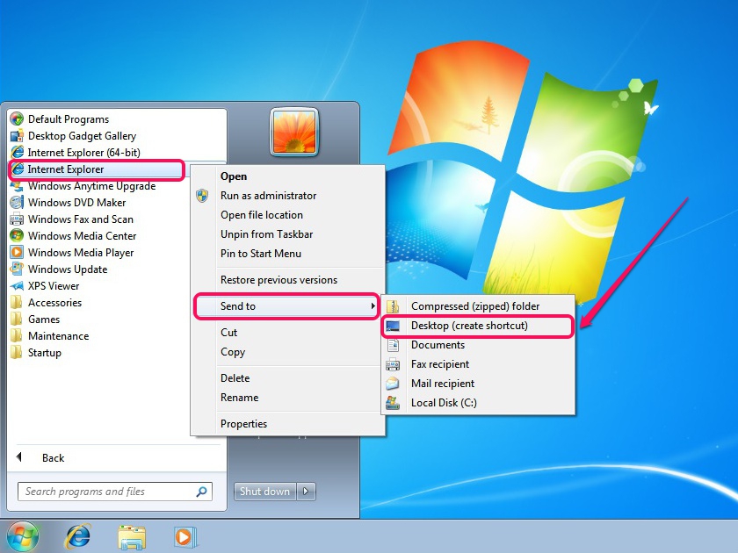Click the user account picture
This screenshot has width=738, height=553.
point(293,133)
